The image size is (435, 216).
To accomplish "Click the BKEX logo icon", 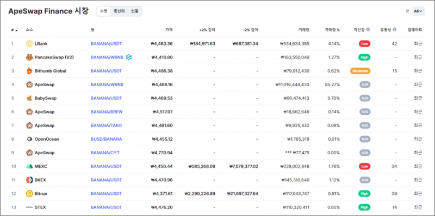I will tap(29, 180).
